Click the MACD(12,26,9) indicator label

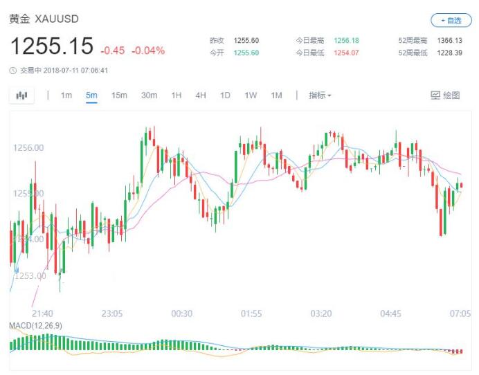[x=35, y=325]
